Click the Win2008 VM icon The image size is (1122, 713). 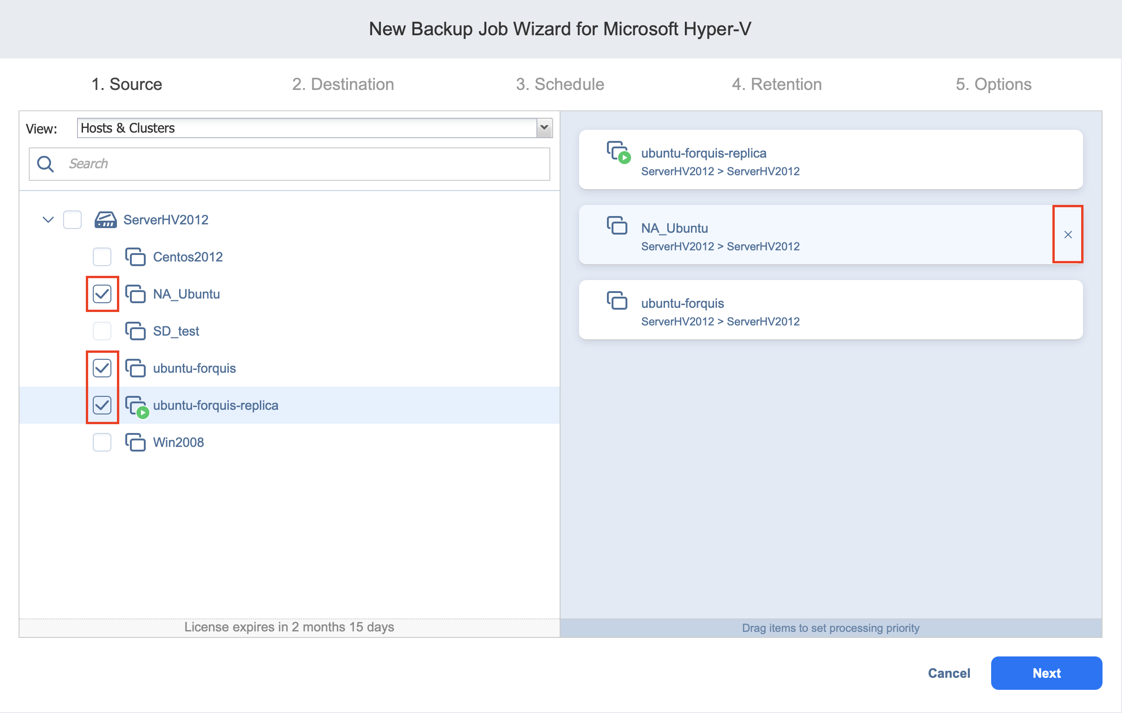pyautogui.click(x=135, y=442)
